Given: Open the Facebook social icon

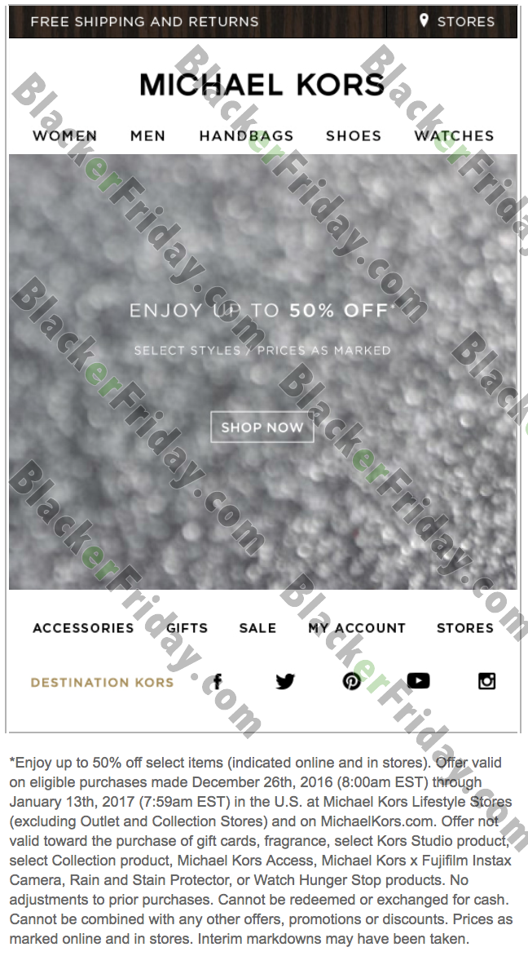Looking at the screenshot, I should (218, 681).
